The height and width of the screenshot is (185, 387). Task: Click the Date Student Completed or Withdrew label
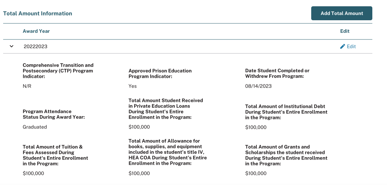pyautogui.click(x=277, y=73)
